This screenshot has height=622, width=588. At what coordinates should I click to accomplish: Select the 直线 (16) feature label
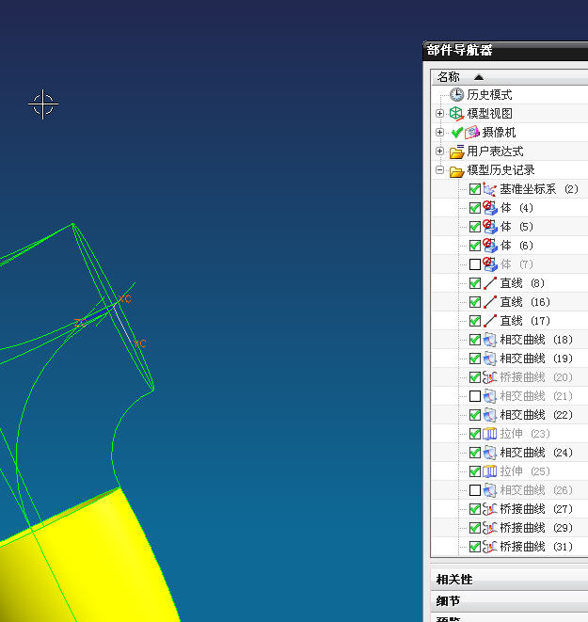pos(525,302)
